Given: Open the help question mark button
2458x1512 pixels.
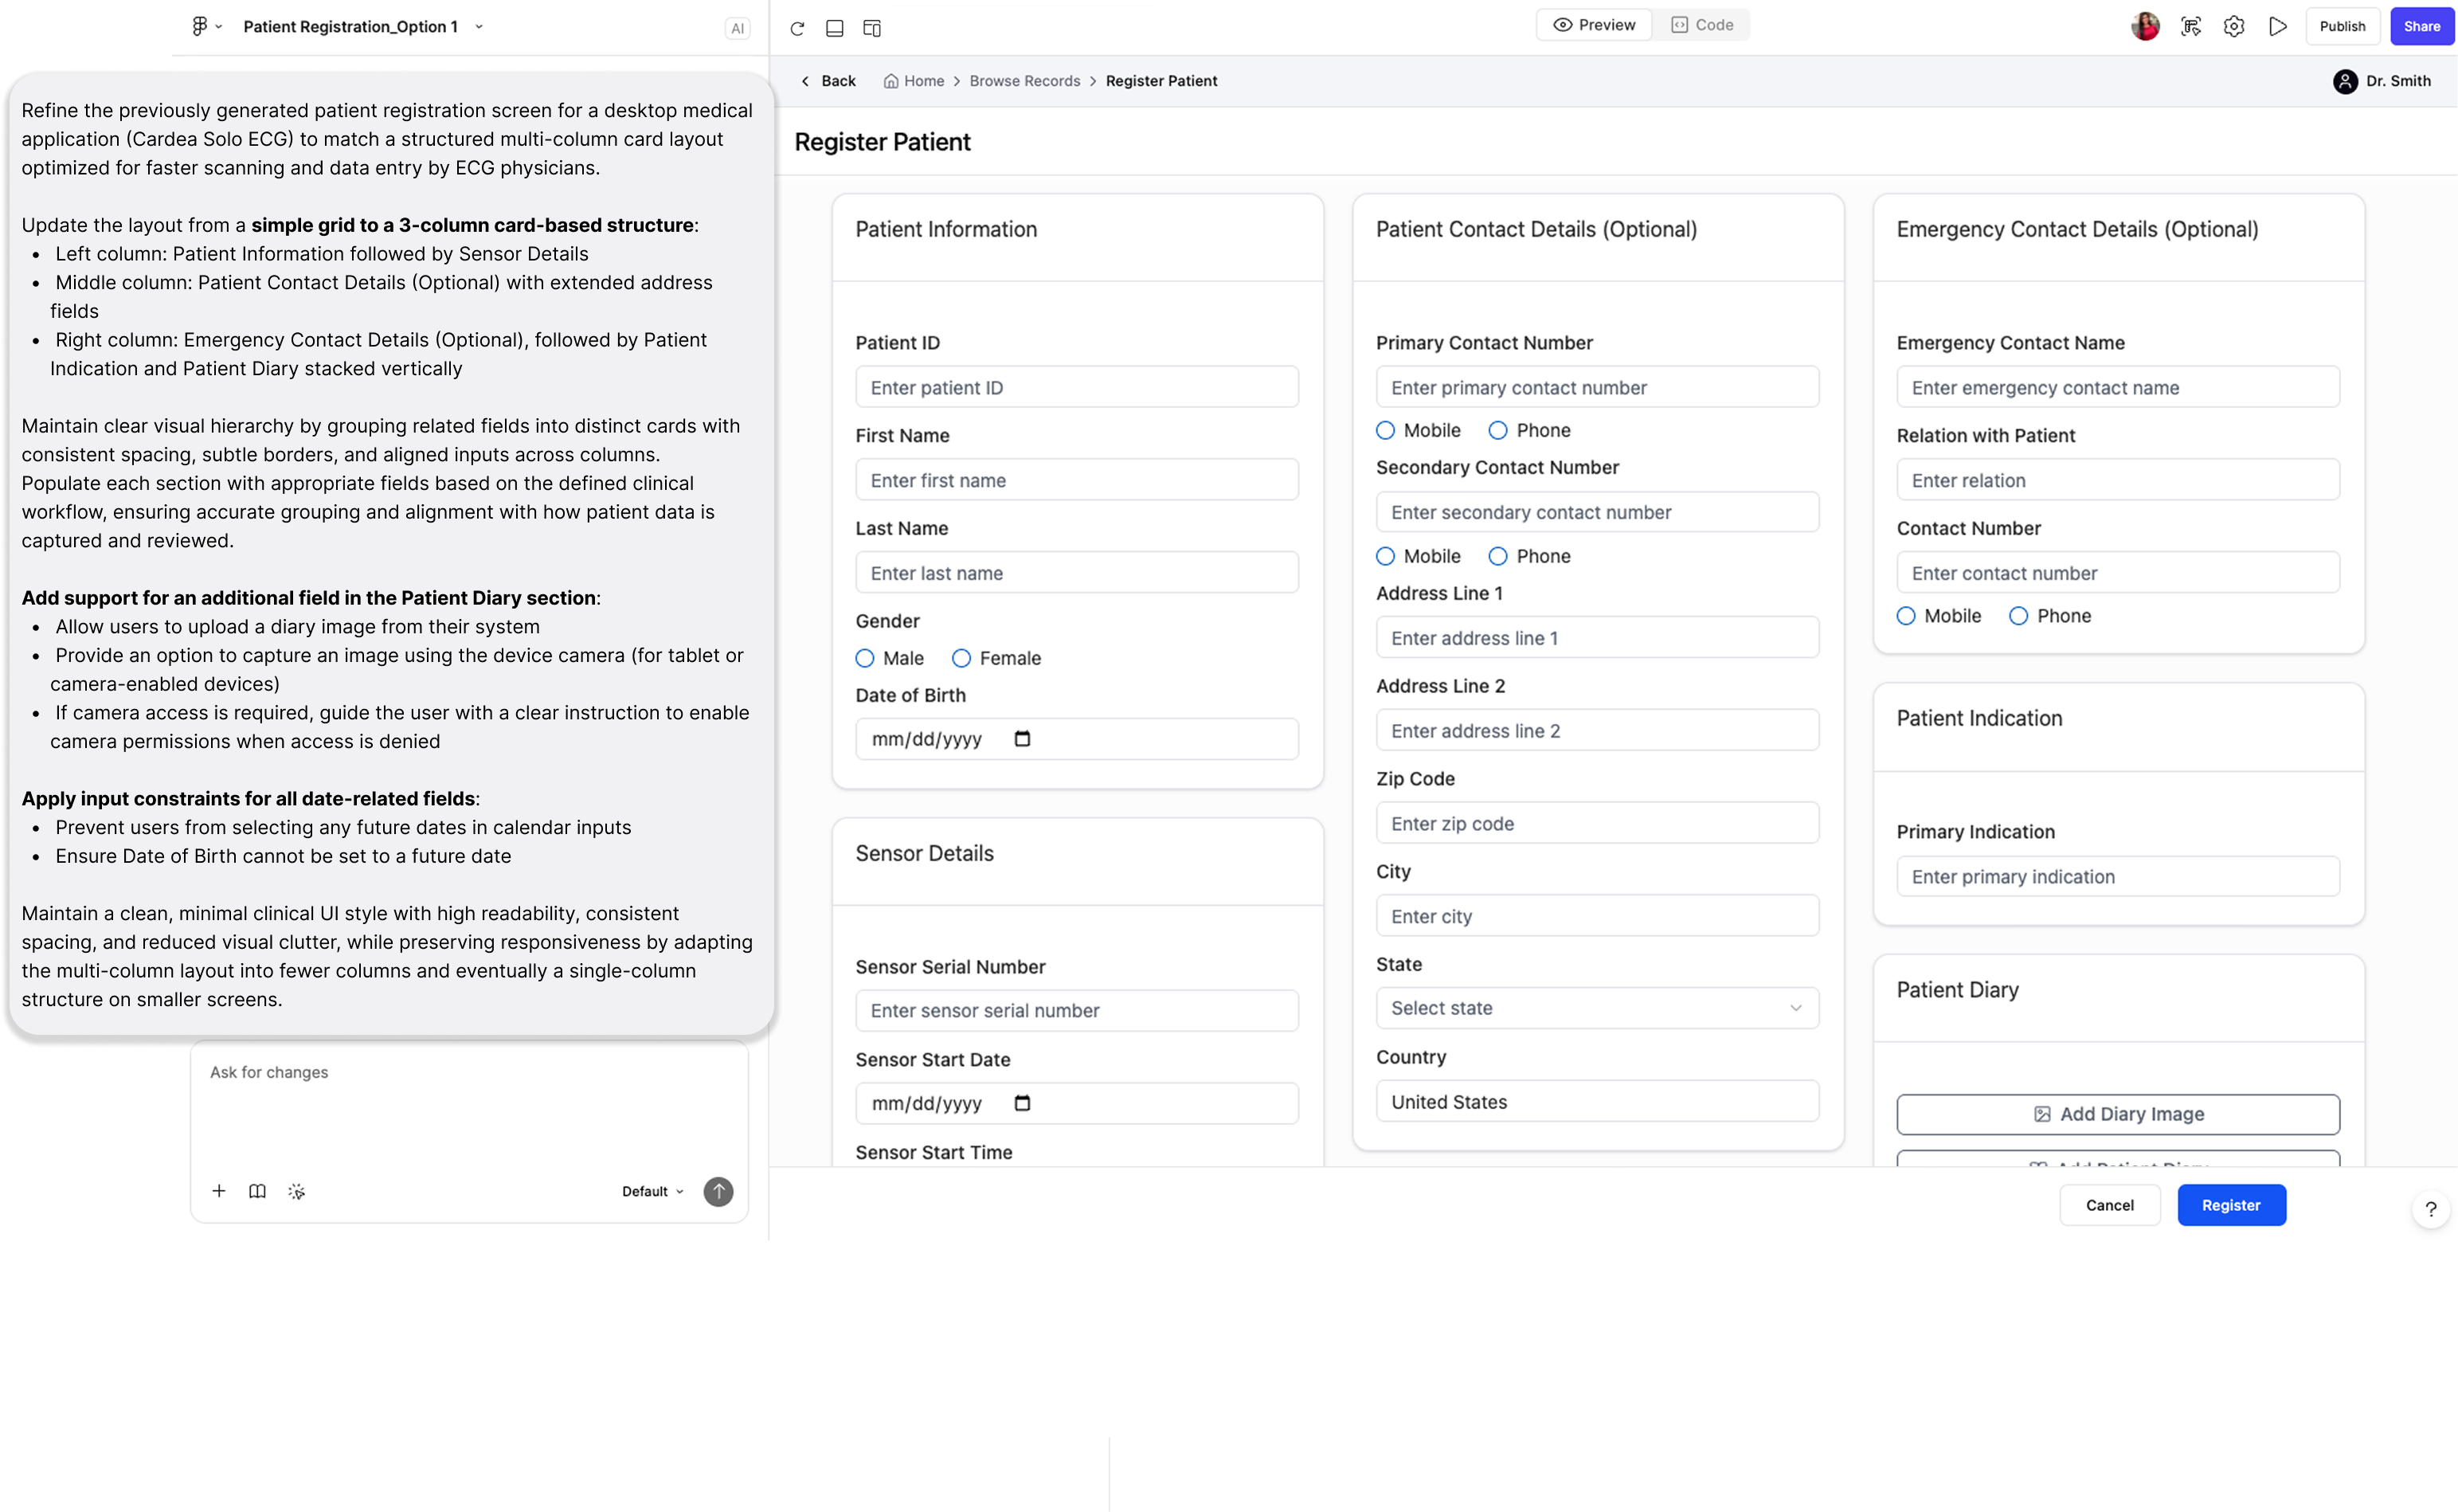Looking at the screenshot, I should [2430, 1209].
